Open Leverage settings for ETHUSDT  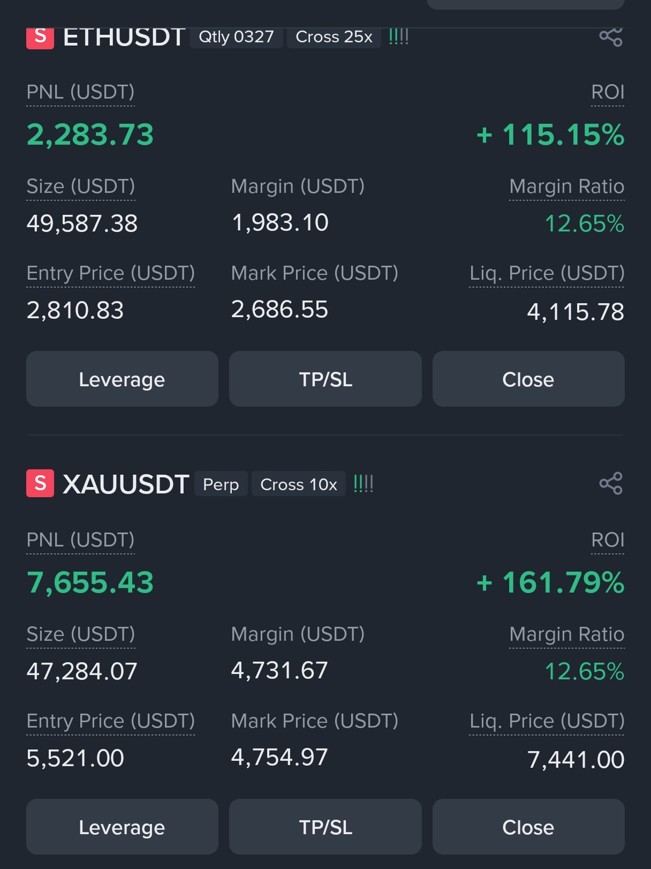(x=122, y=379)
